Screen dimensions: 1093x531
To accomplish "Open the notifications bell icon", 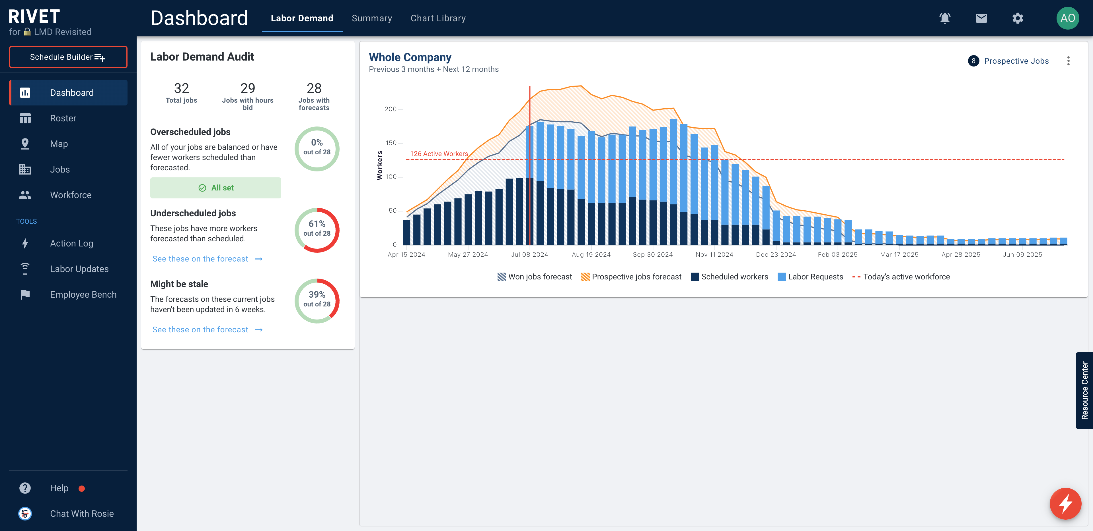I will click(944, 18).
